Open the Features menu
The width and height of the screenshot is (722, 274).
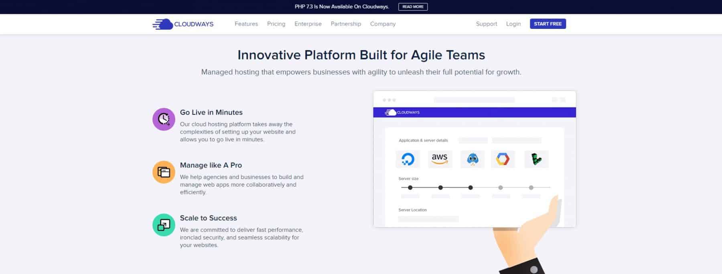[x=246, y=24]
